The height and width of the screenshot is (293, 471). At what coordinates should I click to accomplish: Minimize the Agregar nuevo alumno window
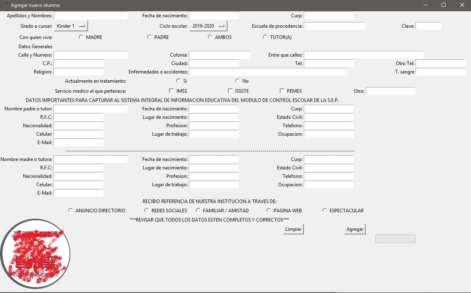425,5
